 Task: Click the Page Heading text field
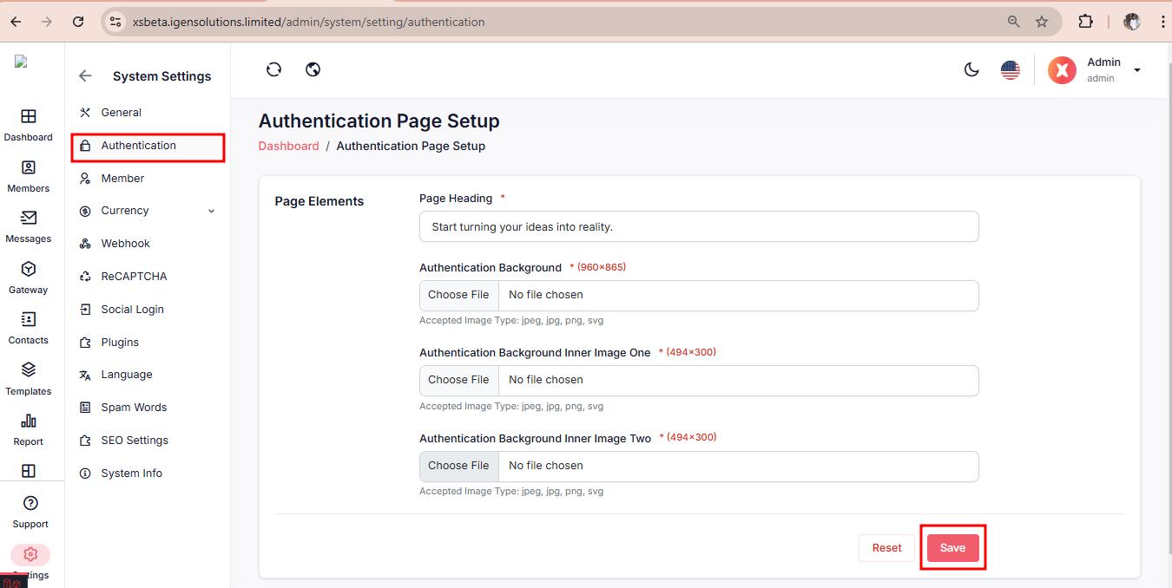click(699, 226)
